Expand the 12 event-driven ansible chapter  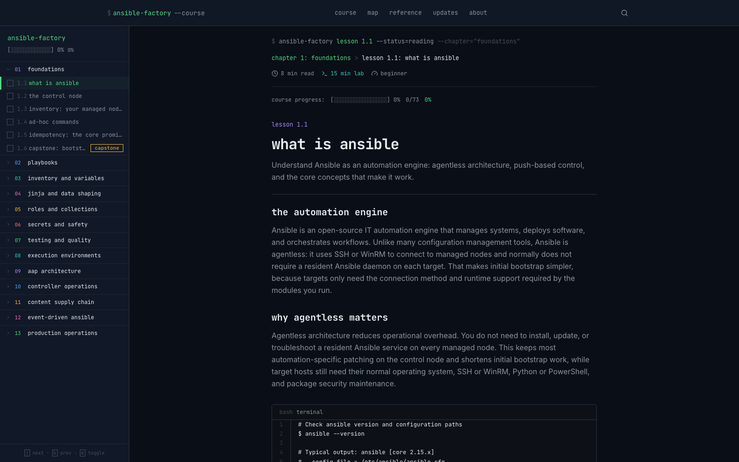64,317
